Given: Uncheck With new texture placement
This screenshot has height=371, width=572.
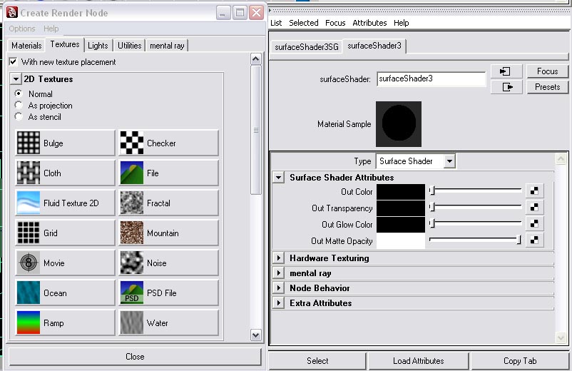Looking at the screenshot, I should [x=13, y=62].
